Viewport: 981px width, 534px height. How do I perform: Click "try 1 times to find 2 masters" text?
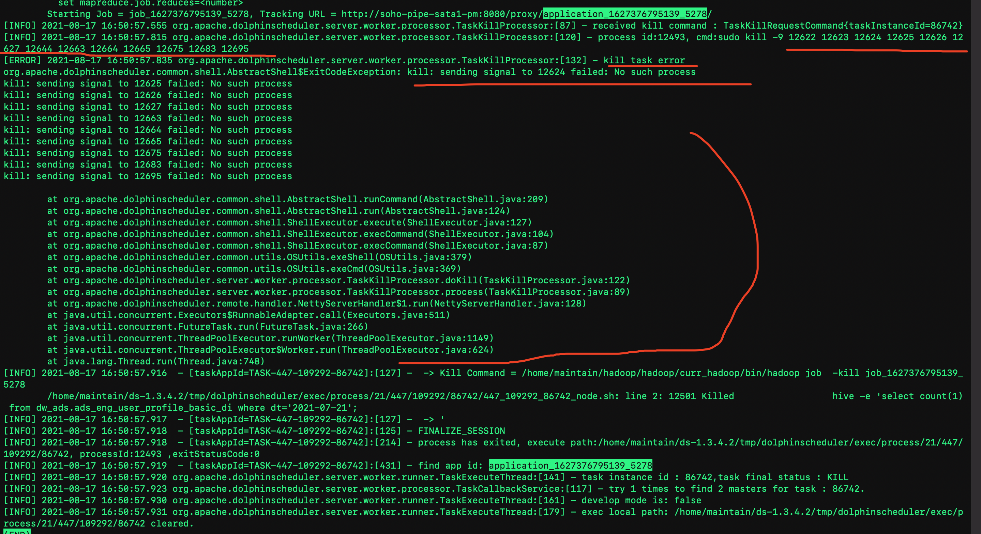click(x=688, y=489)
